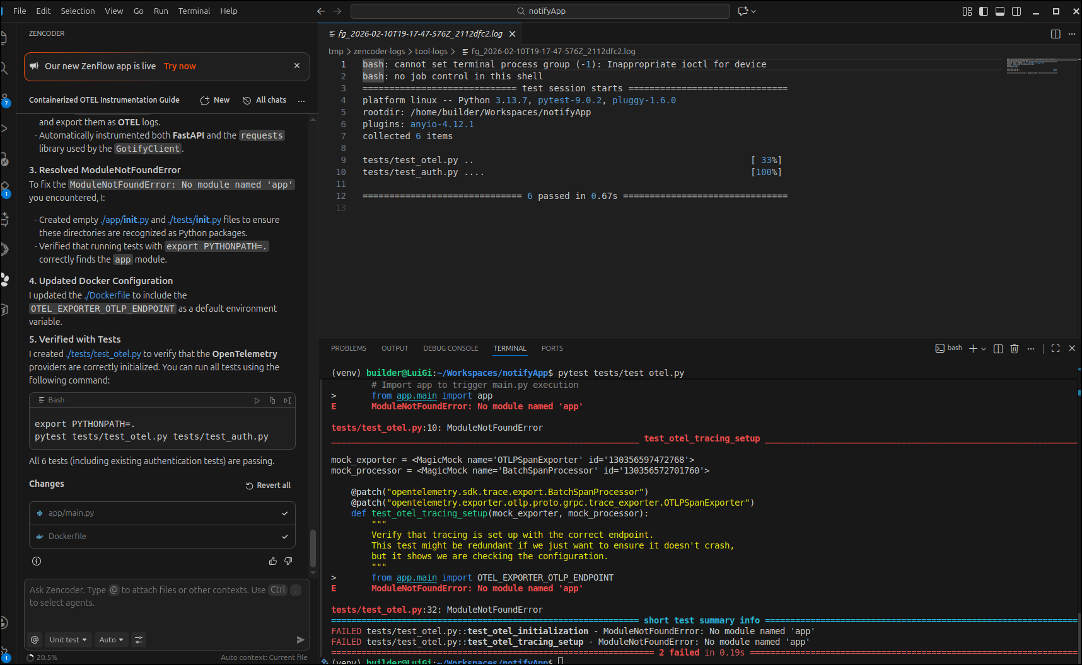The image size is (1082, 665).
Task: Switch to the Problems panel tab
Action: pyautogui.click(x=348, y=348)
